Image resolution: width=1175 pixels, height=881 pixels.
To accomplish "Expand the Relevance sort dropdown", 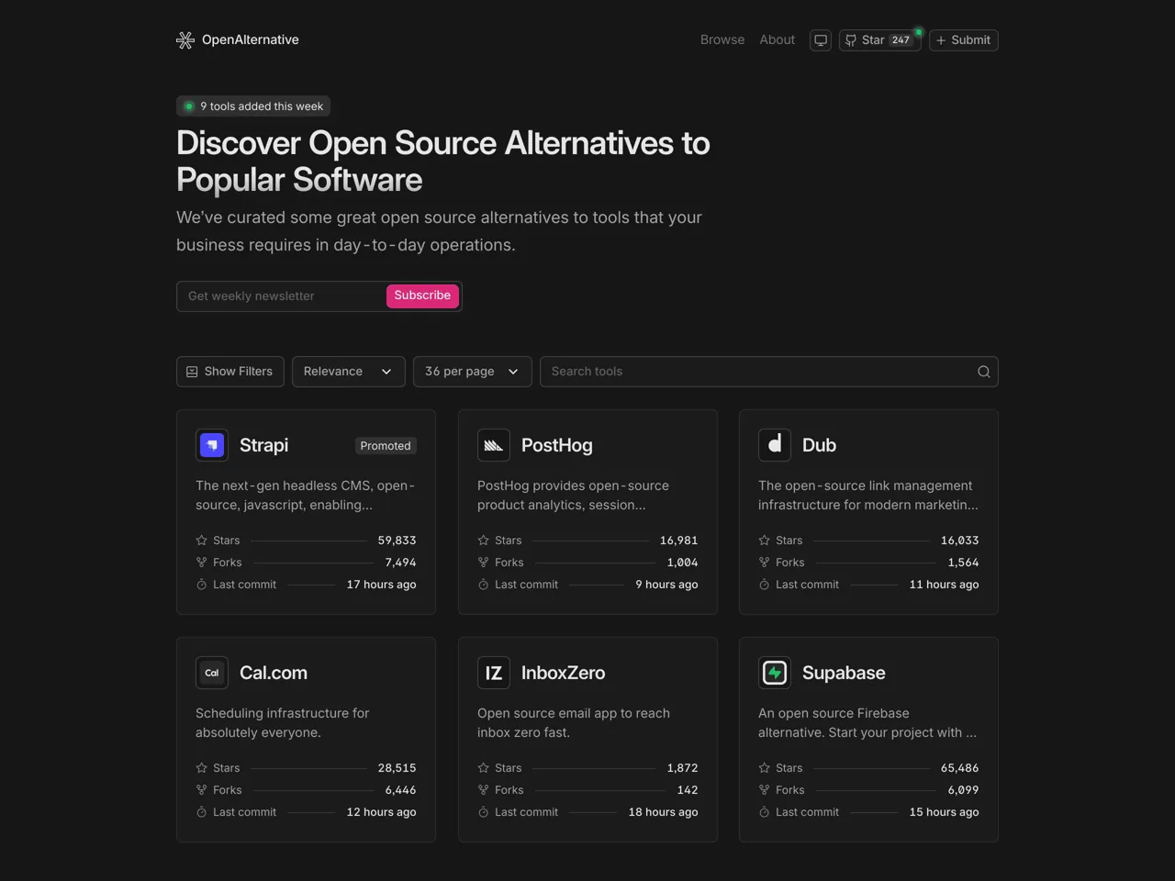I will click(349, 372).
